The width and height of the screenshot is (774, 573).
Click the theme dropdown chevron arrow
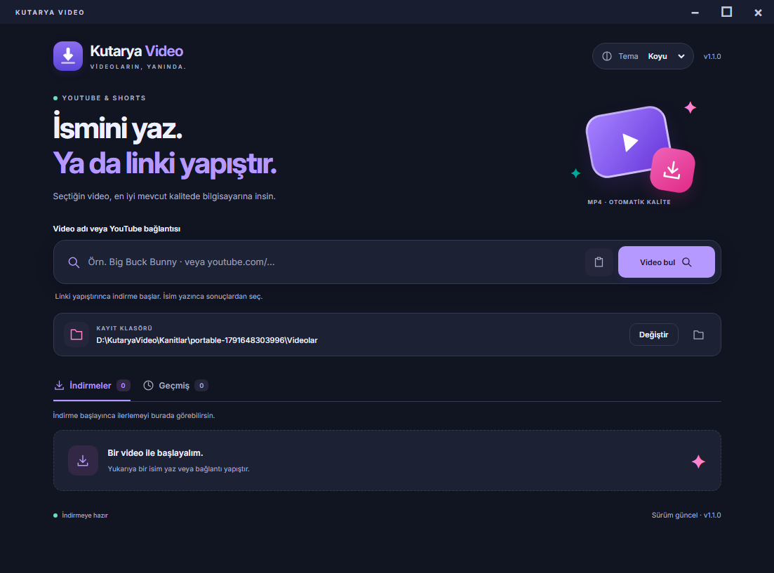681,56
